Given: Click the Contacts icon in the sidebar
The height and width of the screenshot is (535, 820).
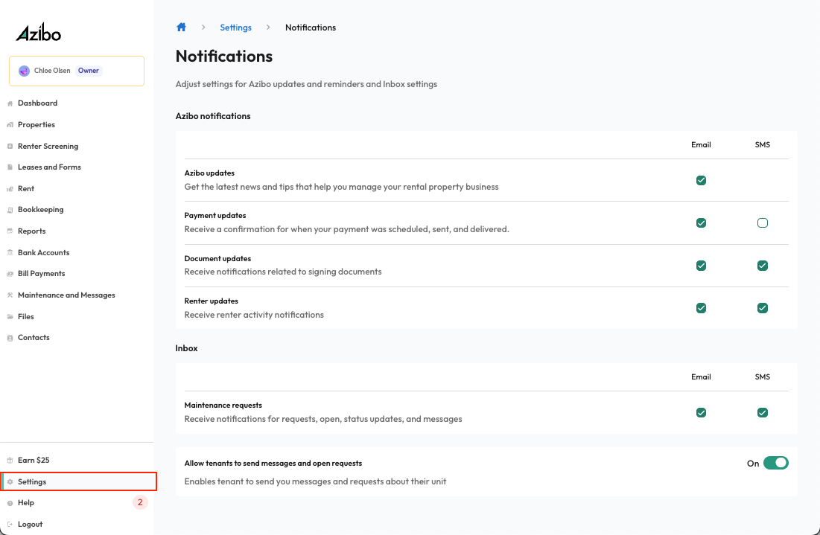Looking at the screenshot, I should pos(10,338).
